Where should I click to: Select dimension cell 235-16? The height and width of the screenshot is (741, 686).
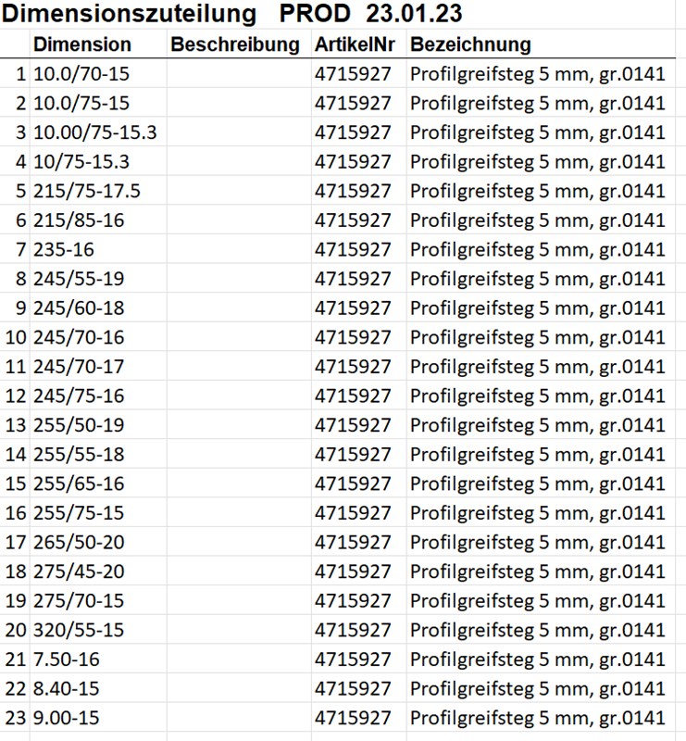coord(66,249)
